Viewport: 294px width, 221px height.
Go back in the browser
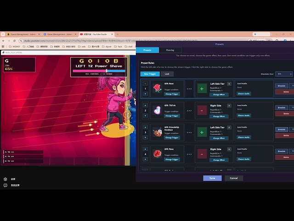point(3,41)
